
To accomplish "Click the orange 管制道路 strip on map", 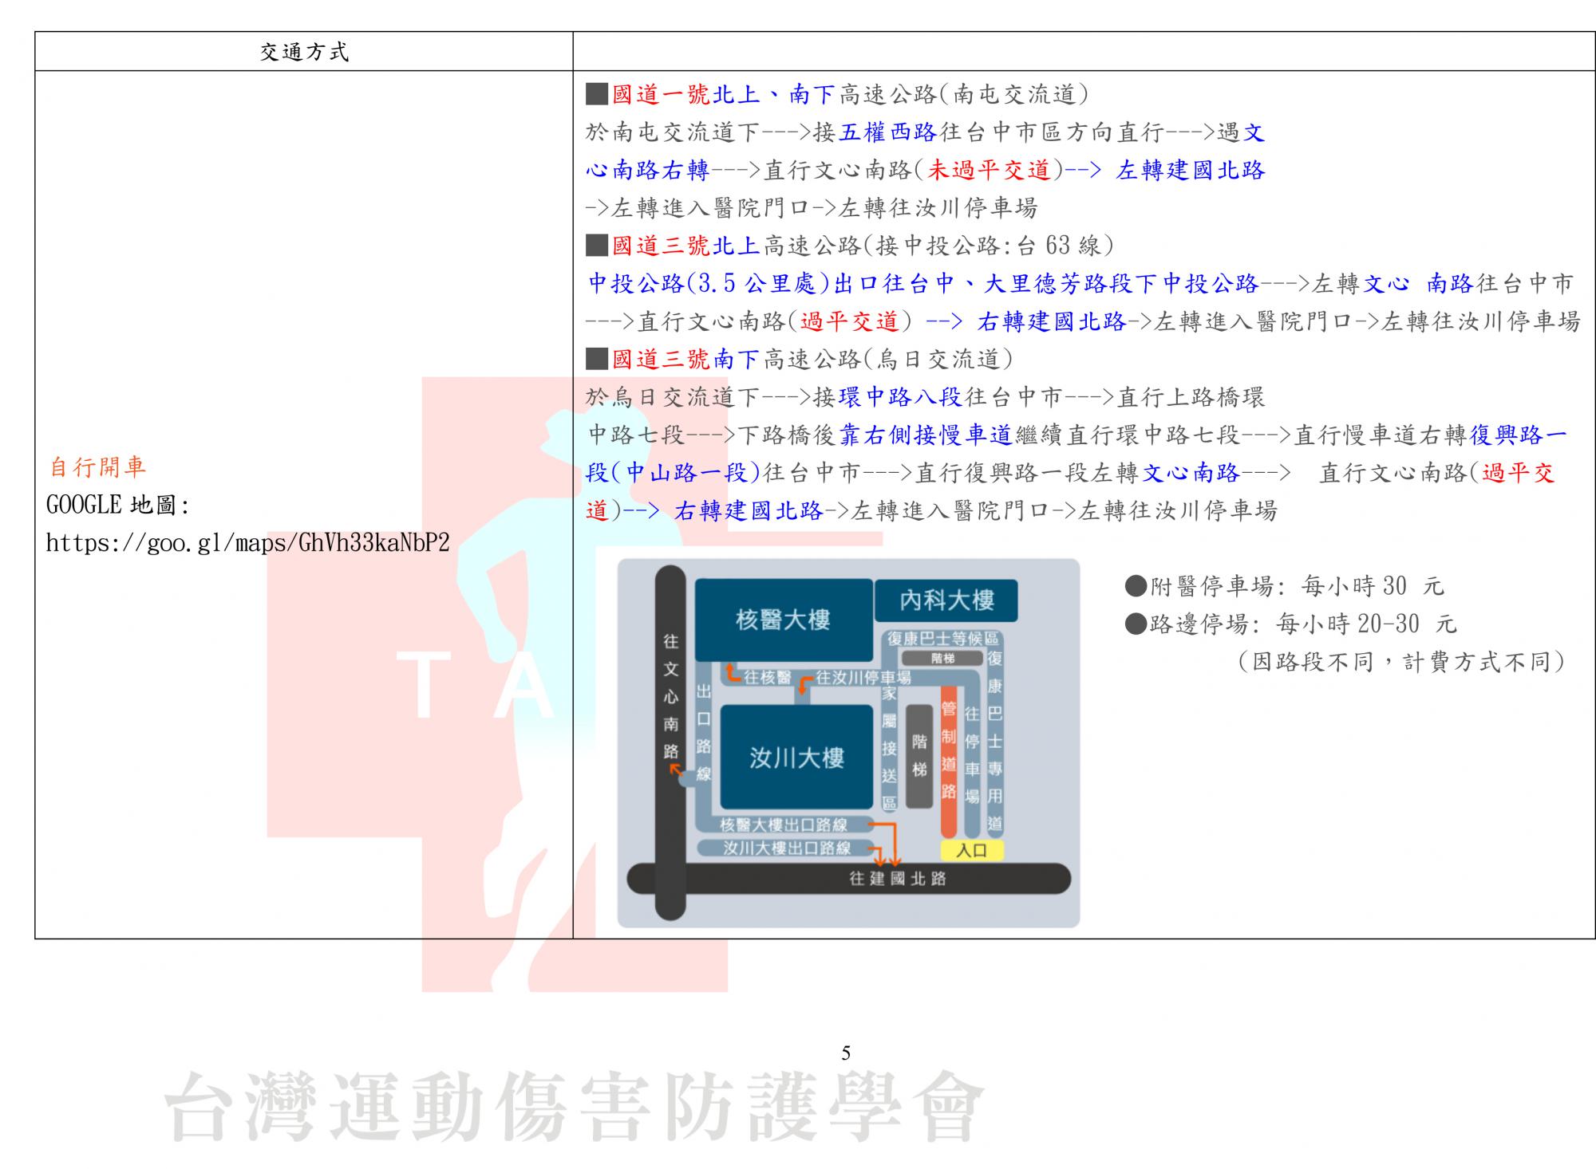I will (x=948, y=762).
